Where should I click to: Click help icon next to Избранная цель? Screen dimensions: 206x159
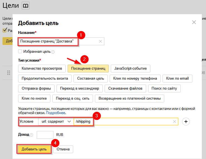(53, 52)
